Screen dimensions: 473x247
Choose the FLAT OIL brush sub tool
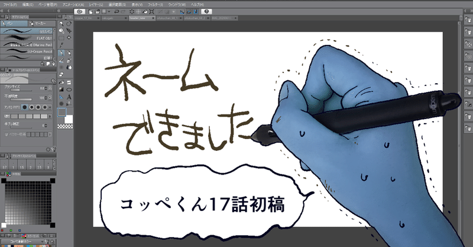pos(27,38)
